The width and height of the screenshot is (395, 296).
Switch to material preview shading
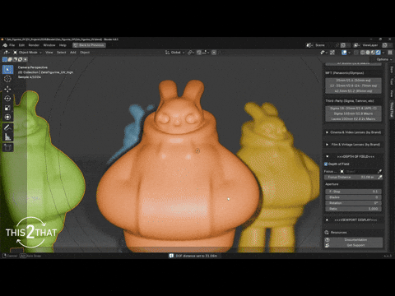point(373,53)
